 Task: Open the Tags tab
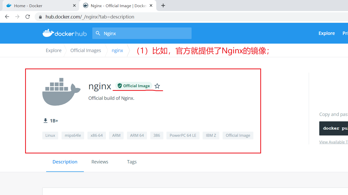tap(132, 162)
